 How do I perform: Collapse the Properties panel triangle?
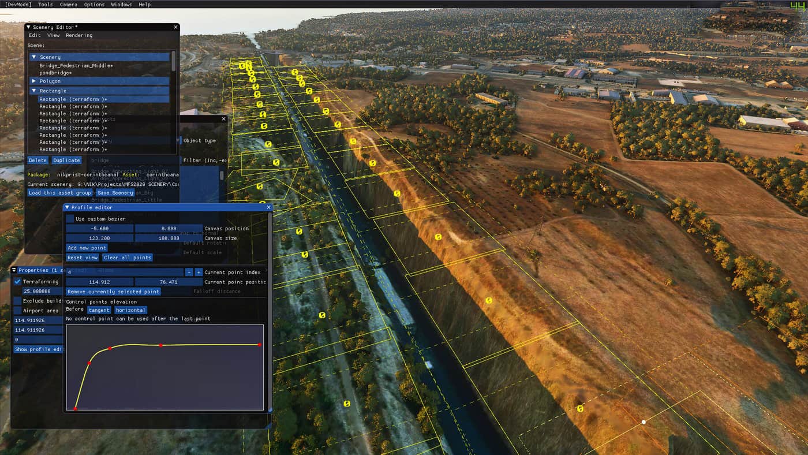[x=14, y=270]
